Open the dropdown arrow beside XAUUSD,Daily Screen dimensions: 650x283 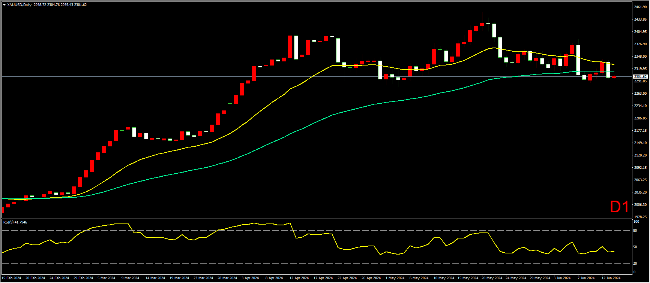[x=4, y=5]
